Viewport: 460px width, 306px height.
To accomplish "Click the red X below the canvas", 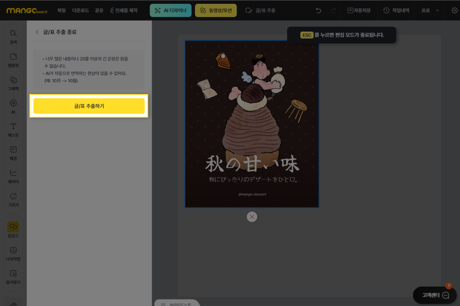I will click(x=252, y=217).
